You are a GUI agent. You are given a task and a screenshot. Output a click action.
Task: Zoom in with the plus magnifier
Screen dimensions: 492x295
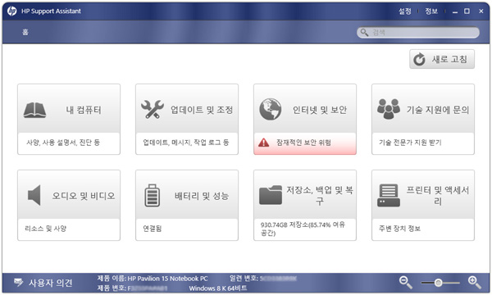[x=475, y=282]
